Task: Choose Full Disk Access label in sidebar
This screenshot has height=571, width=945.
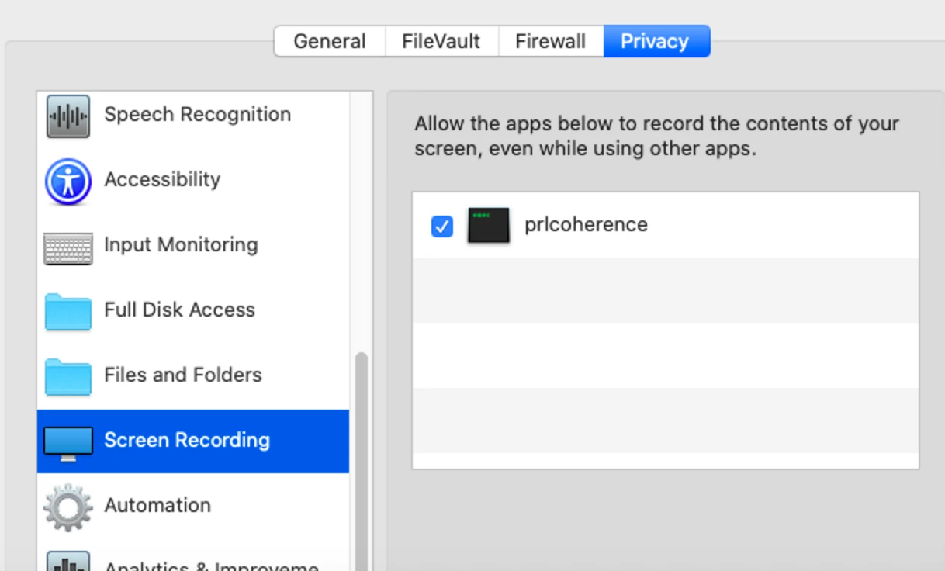Action: [x=179, y=310]
